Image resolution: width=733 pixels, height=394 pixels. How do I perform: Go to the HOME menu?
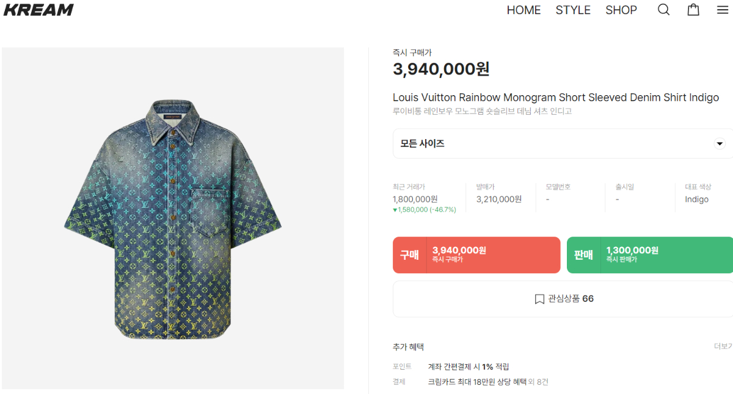[523, 10]
